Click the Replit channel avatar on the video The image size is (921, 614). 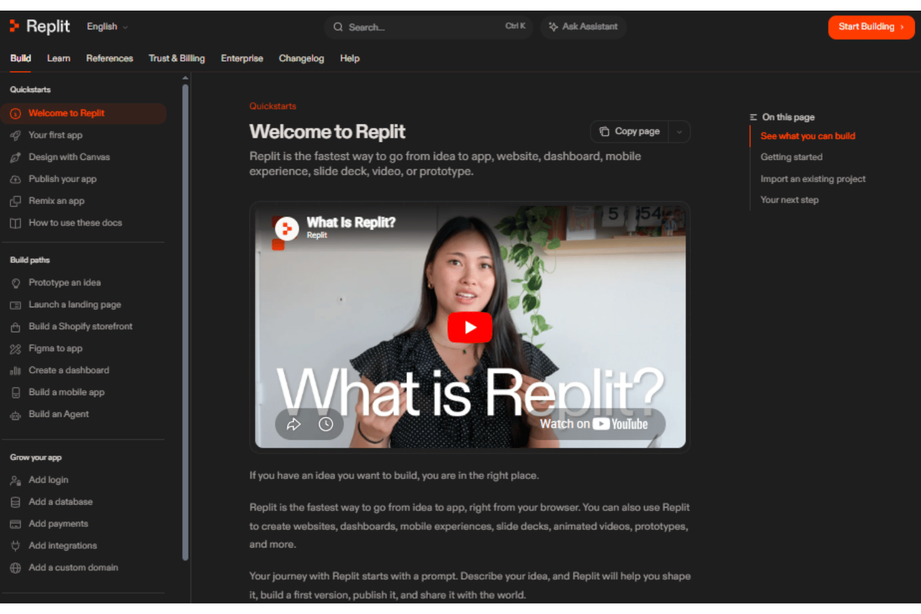(x=287, y=229)
